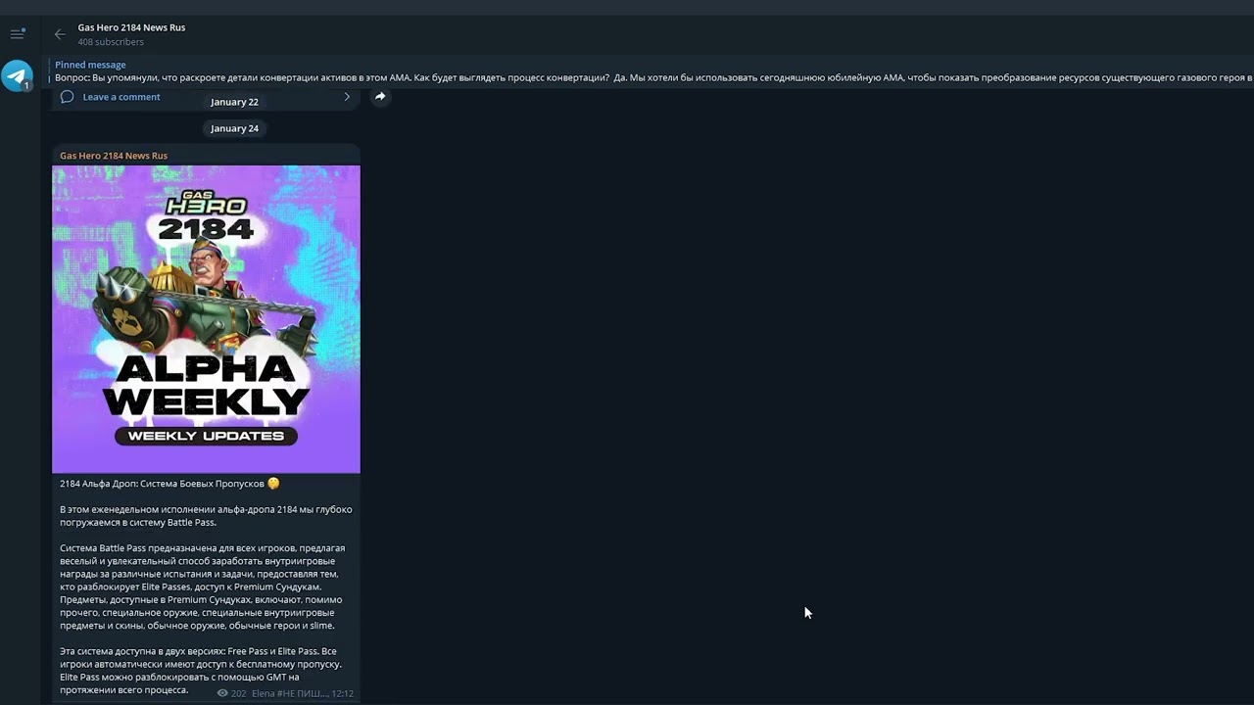
Task: Select the January 24 date badge
Action: click(x=234, y=128)
